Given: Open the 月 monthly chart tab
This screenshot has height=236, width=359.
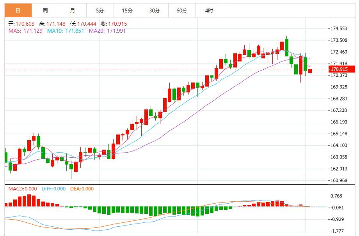Looking at the screenshot, I should pos(73,11).
